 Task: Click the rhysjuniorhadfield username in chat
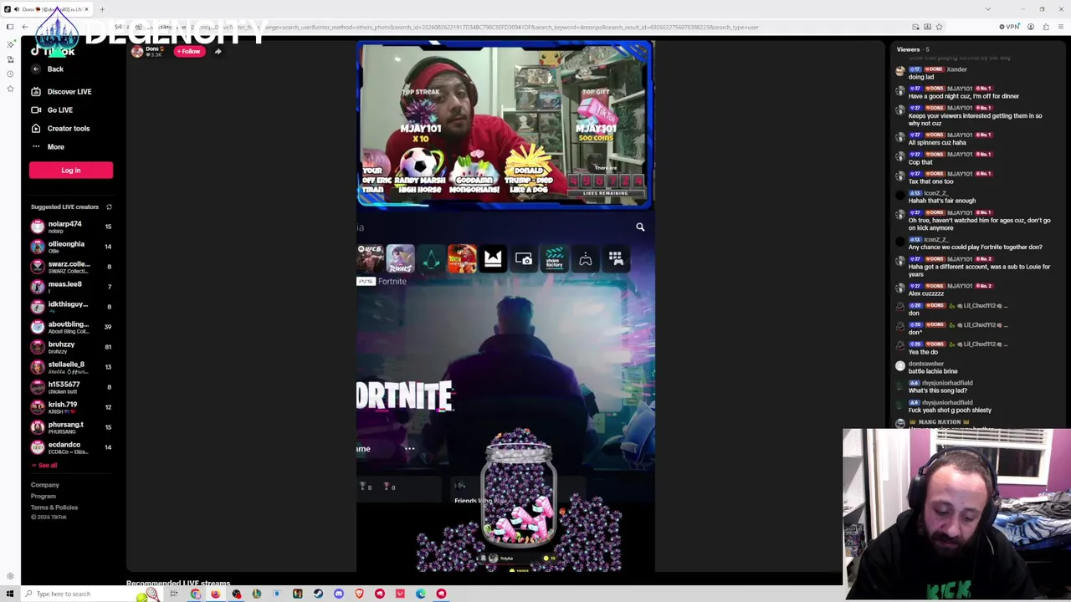947,384
